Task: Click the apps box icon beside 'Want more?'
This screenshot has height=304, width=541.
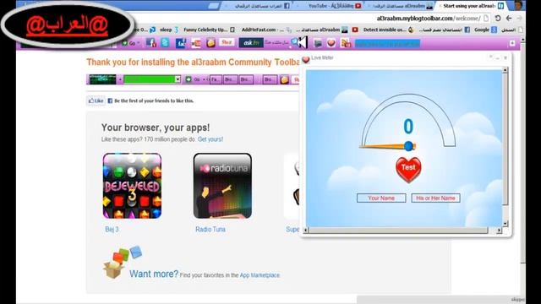Action: (x=122, y=262)
